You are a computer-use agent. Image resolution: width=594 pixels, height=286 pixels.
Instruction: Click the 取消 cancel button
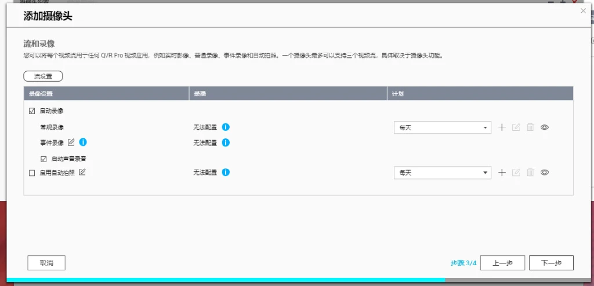point(46,263)
